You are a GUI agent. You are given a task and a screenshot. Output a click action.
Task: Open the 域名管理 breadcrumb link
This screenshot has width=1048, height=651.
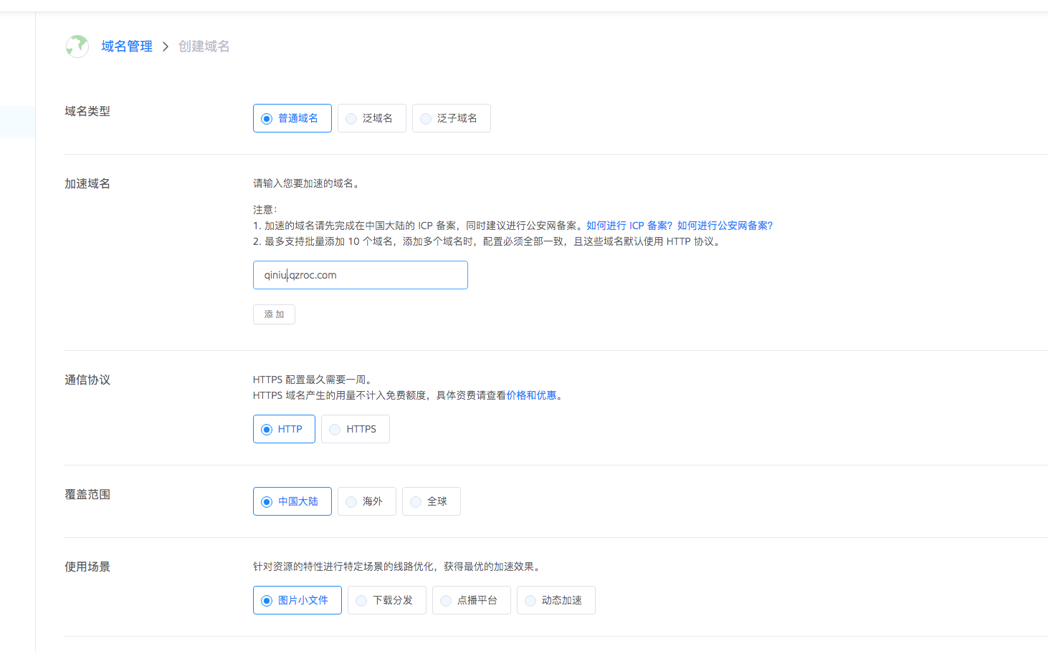coord(127,46)
